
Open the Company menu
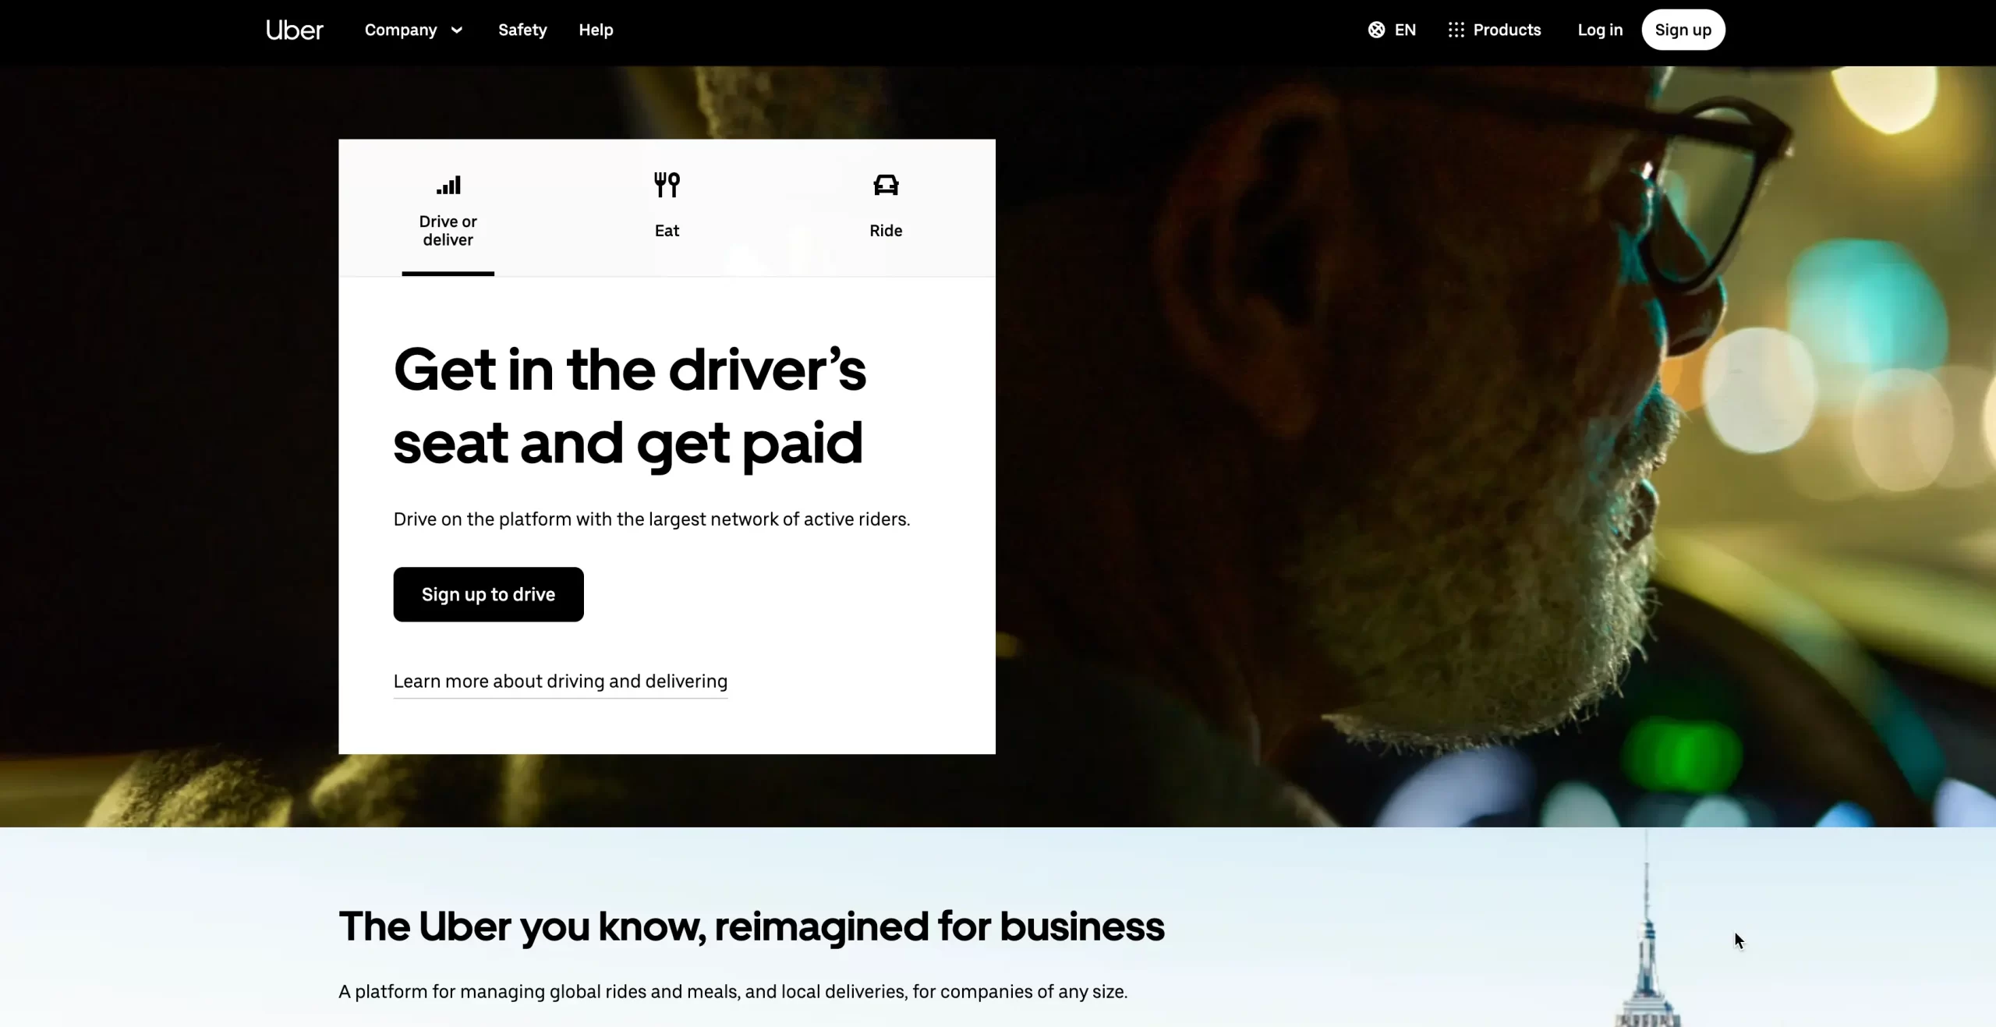point(413,30)
